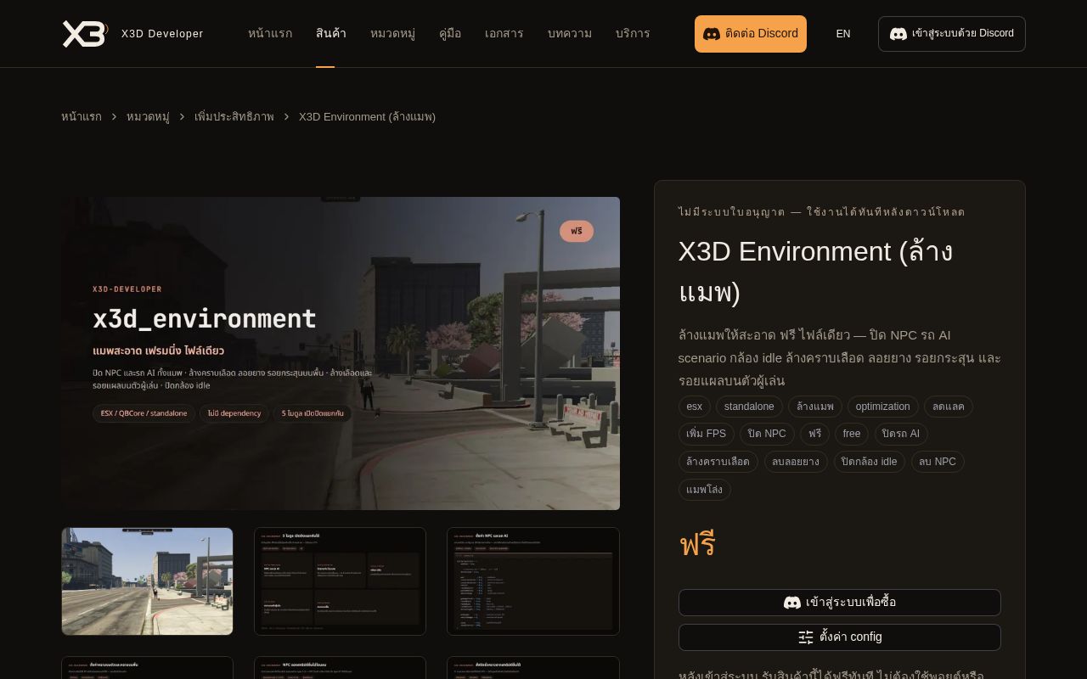This screenshot has width=1087, height=679.
Task: Click the optimization tag
Action: point(883,407)
